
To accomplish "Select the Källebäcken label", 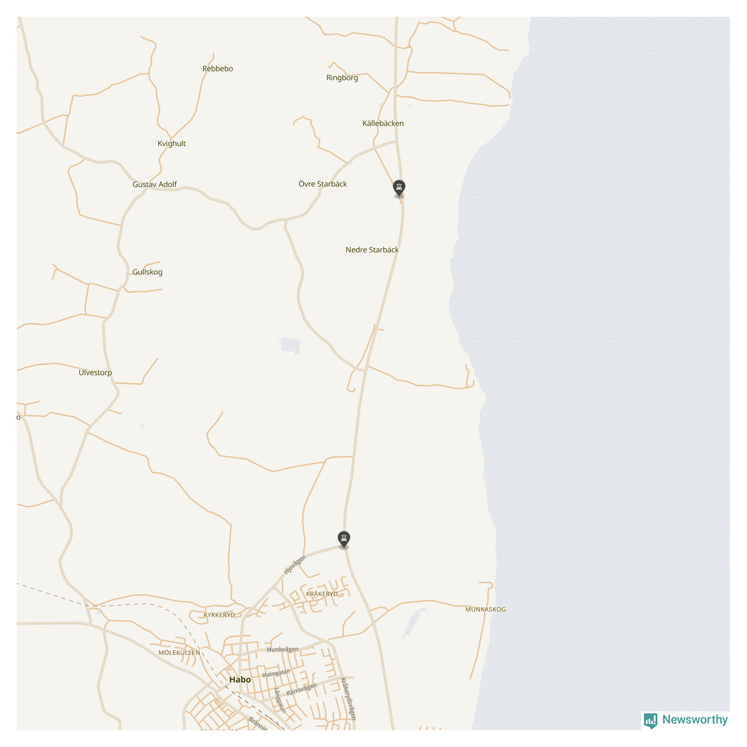I will [x=383, y=123].
